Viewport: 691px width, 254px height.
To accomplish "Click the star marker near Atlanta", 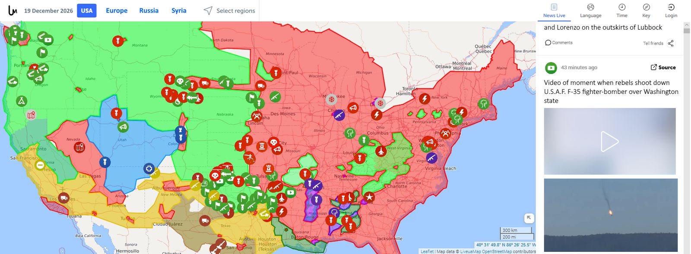I will tap(369, 197).
